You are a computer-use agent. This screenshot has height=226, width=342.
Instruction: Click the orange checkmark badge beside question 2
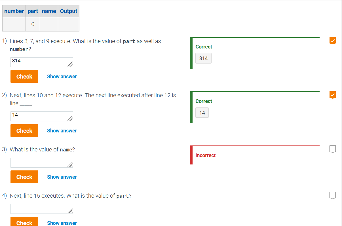(x=332, y=95)
